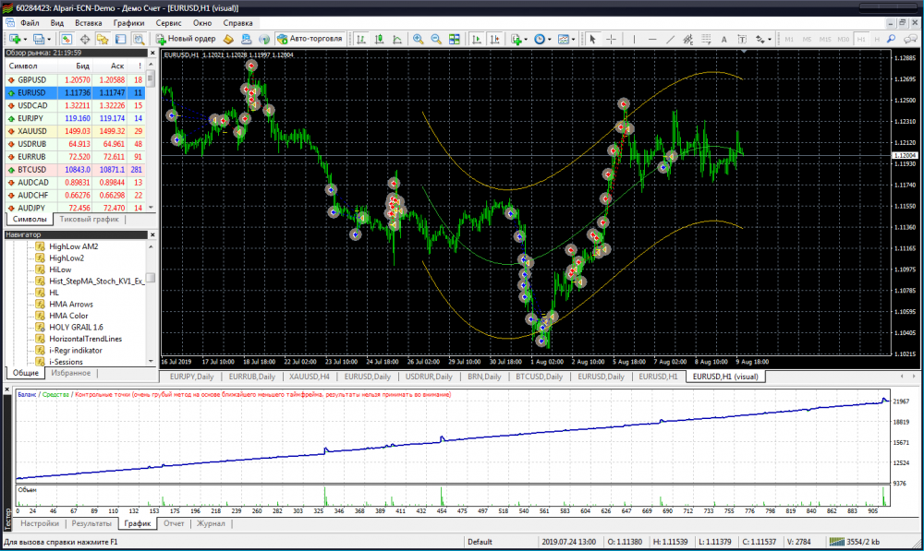Choose the horizontal line drawing tool
924x551 pixels.
pos(652,40)
